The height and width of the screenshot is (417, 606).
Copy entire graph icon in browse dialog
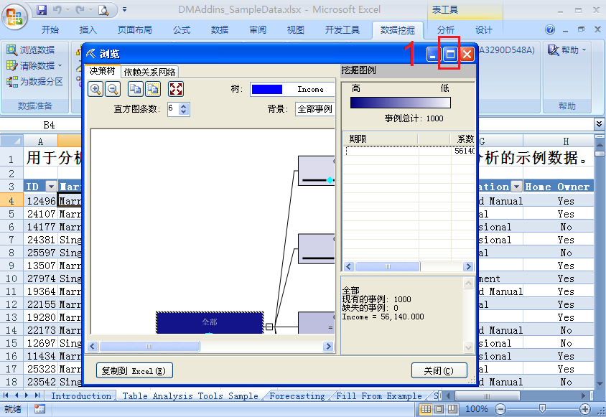[x=153, y=89]
